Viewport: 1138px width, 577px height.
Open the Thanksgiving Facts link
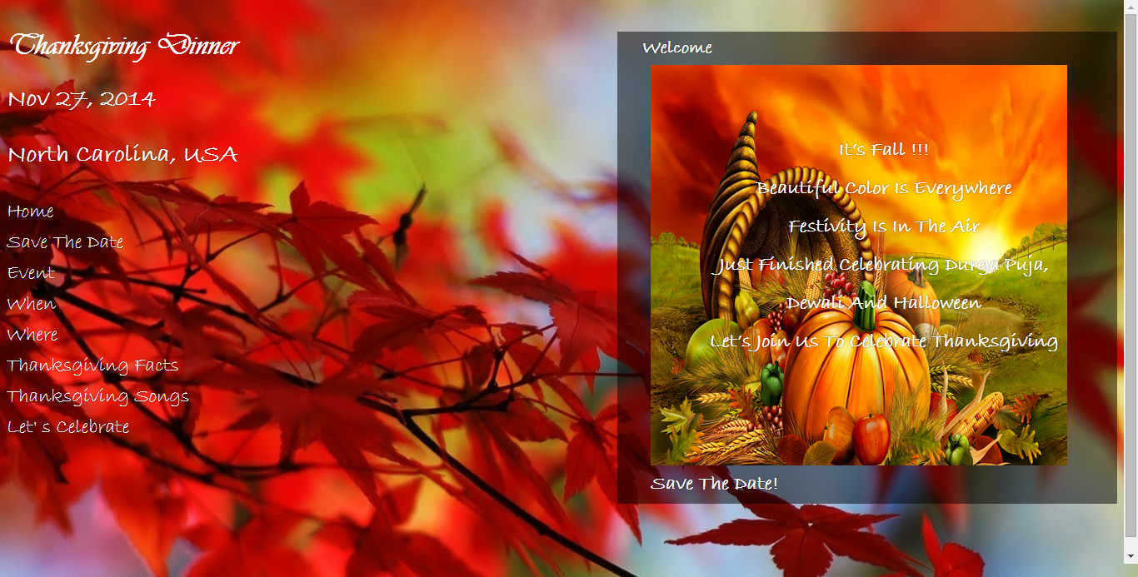92,366
